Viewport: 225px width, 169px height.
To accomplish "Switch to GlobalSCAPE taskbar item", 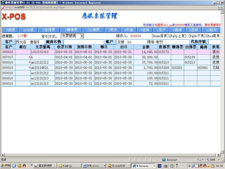I will click(x=119, y=166).
